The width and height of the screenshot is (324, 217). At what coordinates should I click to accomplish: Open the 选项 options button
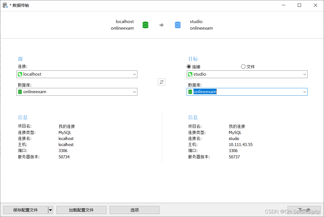(x=135, y=210)
